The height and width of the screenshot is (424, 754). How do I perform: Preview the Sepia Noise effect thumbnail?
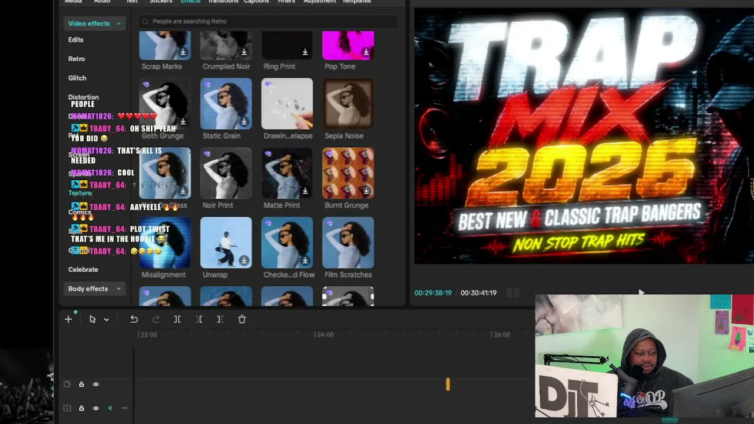pos(348,104)
